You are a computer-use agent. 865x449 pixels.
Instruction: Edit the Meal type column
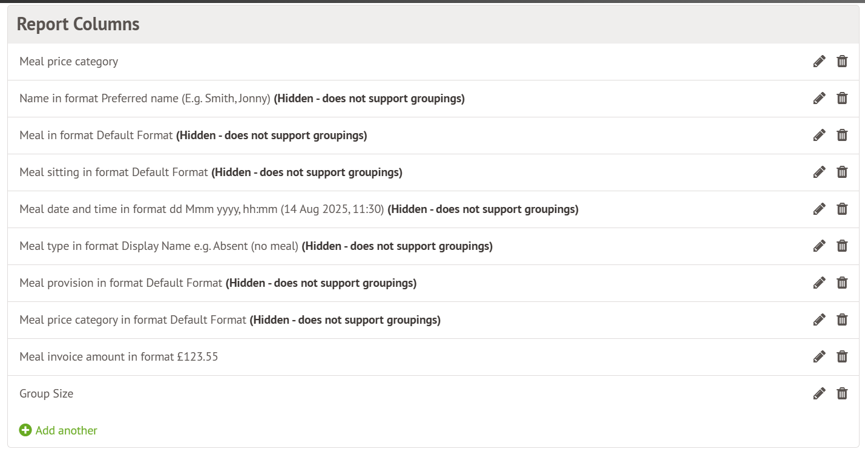click(819, 246)
